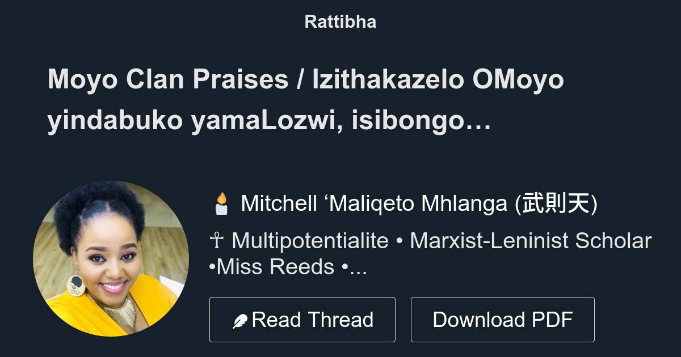Open the Rattibha site logo at the top
Image resolution: width=681 pixels, height=357 pixels.
tap(340, 22)
